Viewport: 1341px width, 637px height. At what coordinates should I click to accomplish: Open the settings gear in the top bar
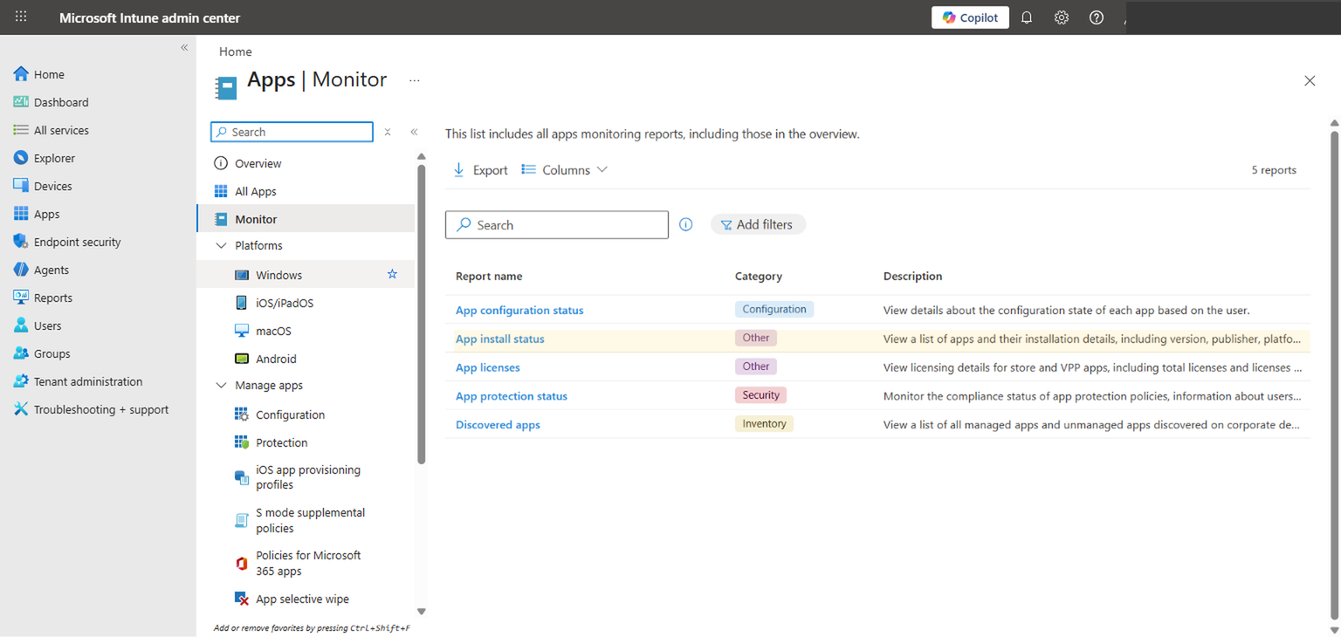(x=1061, y=17)
